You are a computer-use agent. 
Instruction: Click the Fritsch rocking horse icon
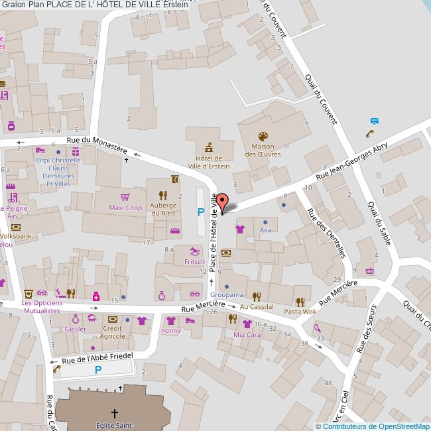tap(194, 251)
